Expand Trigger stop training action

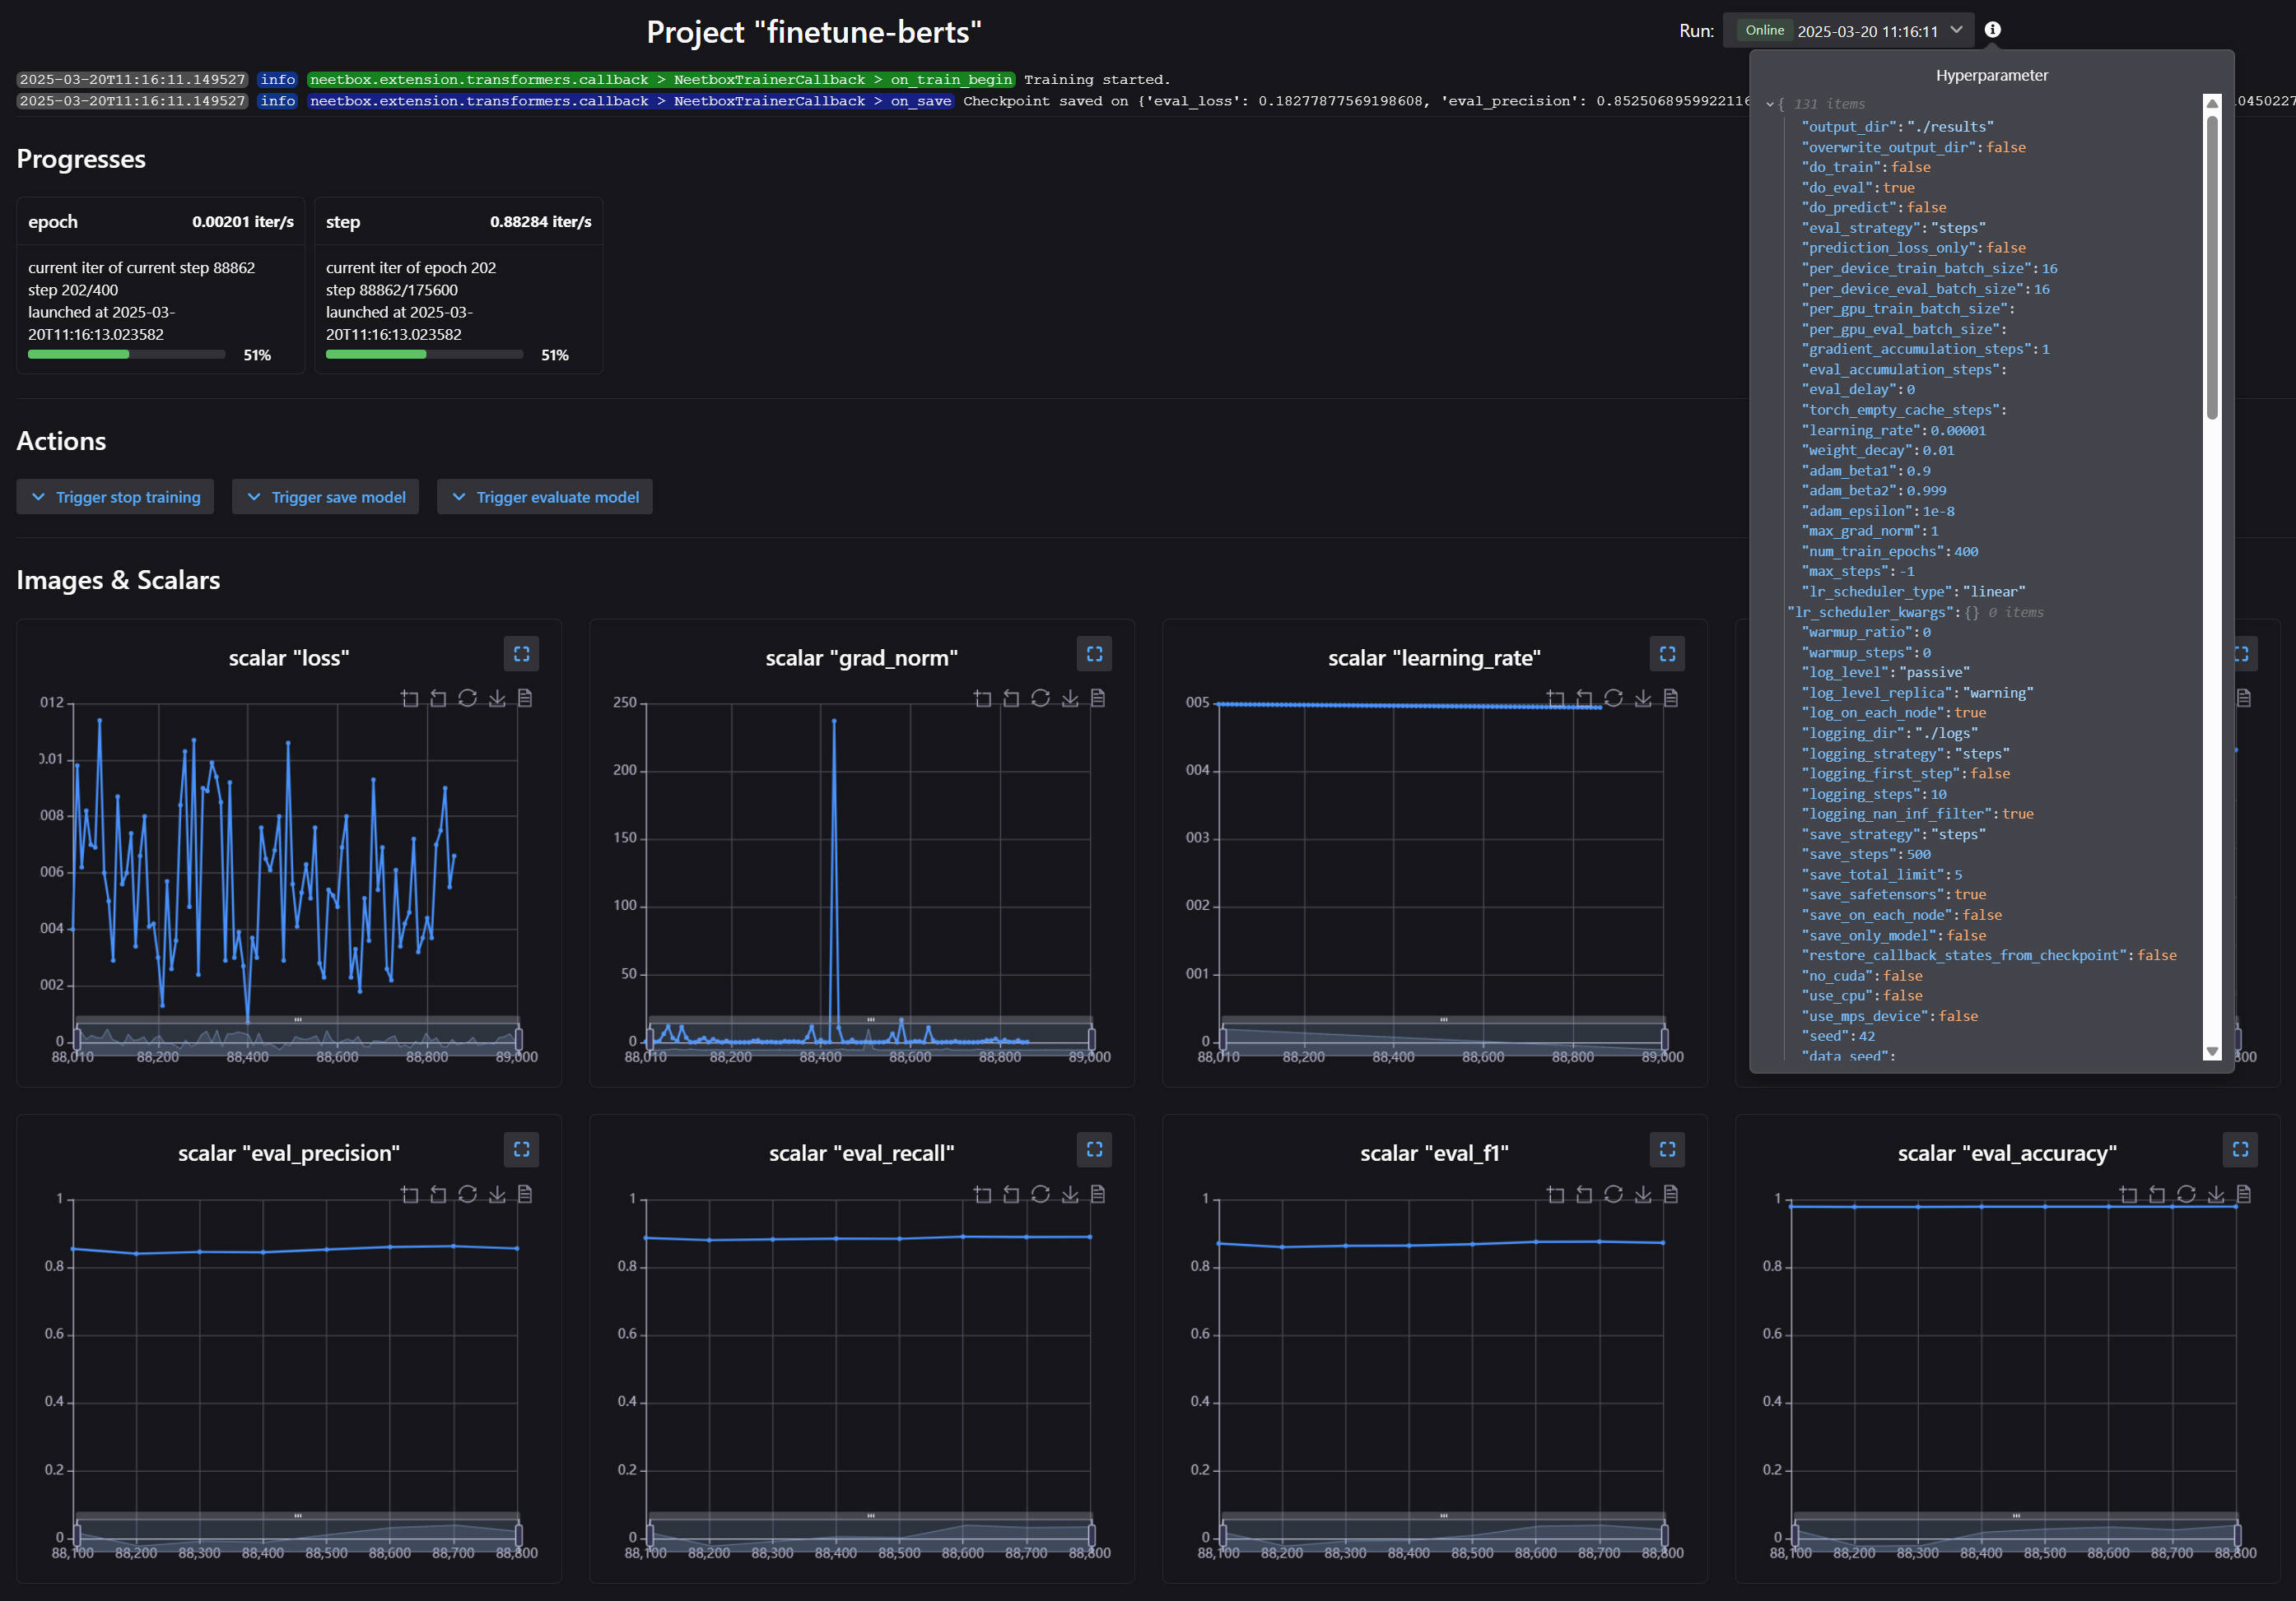pos(115,497)
